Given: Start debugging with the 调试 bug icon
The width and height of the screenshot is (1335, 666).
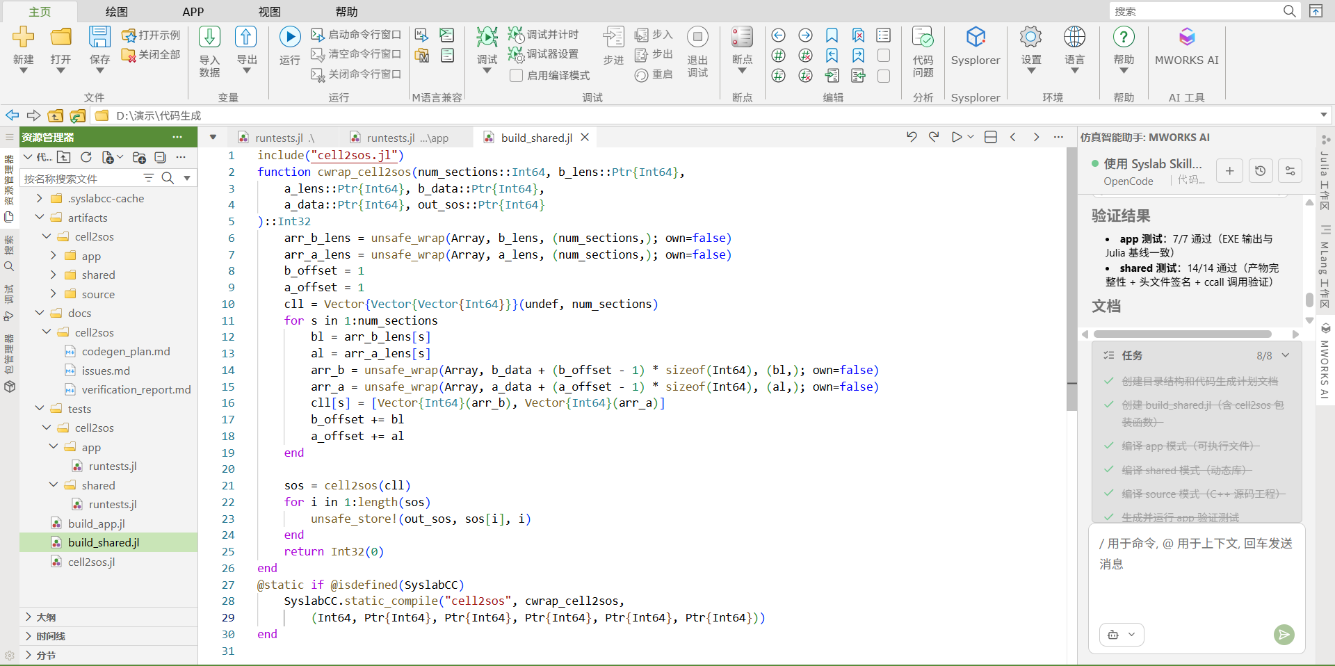Looking at the screenshot, I should [487, 37].
